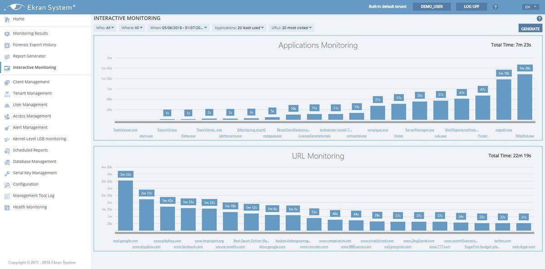Image resolution: width=545 pixels, height=269 pixels.
Task: Click the Report Generator icon
Action: click(7, 56)
